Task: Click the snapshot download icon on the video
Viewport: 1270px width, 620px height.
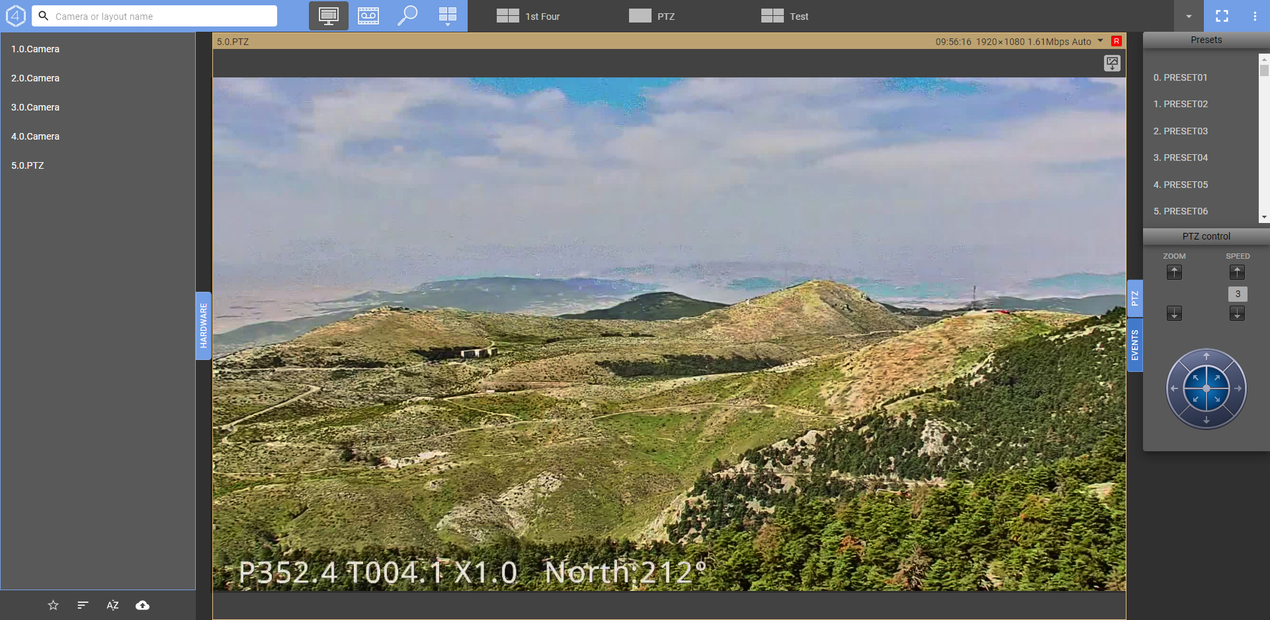Action: (x=1112, y=64)
